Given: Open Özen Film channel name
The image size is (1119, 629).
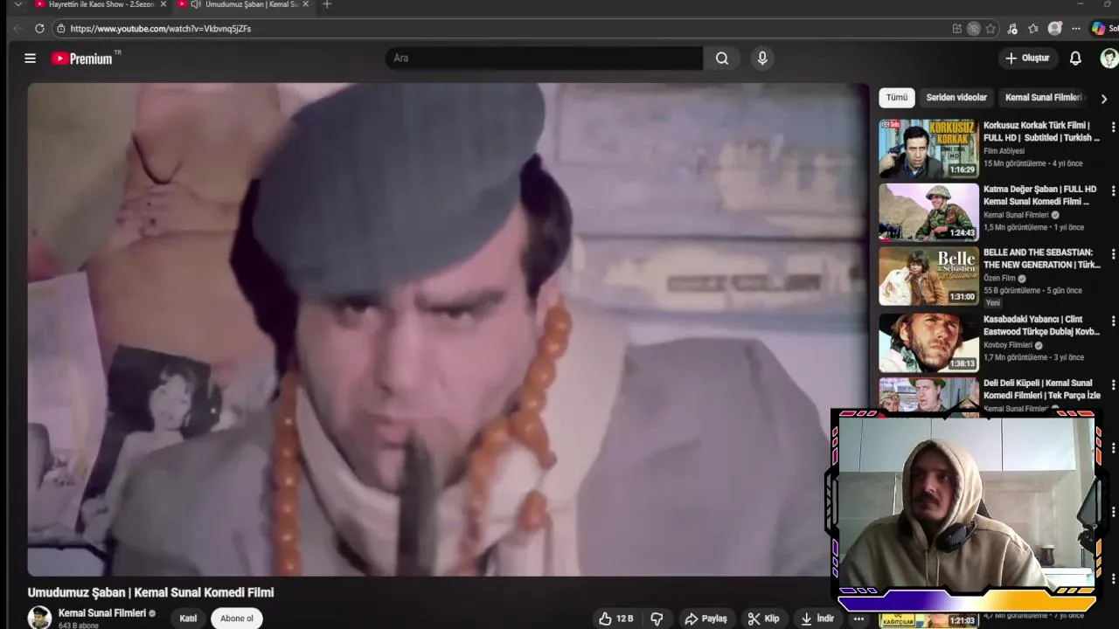Looking at the screenshot, I should [999, 279].
